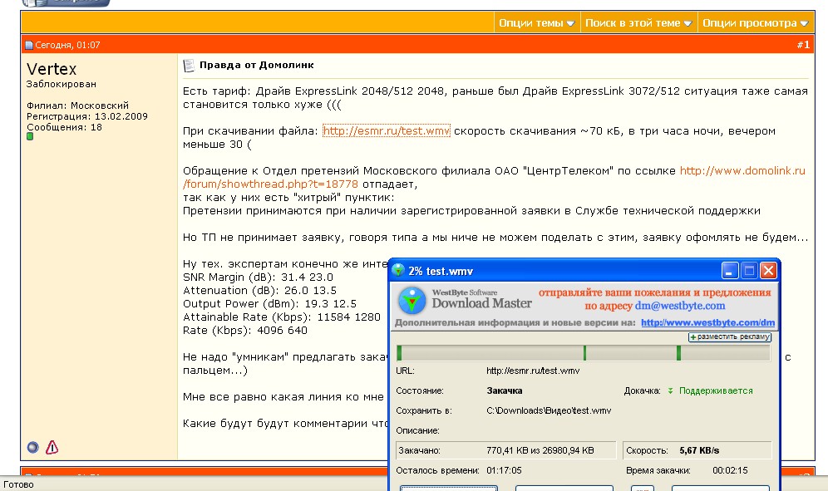Viewport: 828px width, 491px height.
Task: Click the post title Правда от Домолинк
Action: coord(257,65)
